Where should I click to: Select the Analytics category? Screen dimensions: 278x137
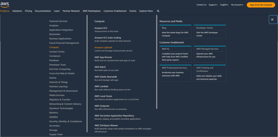(x=54, y=26)
